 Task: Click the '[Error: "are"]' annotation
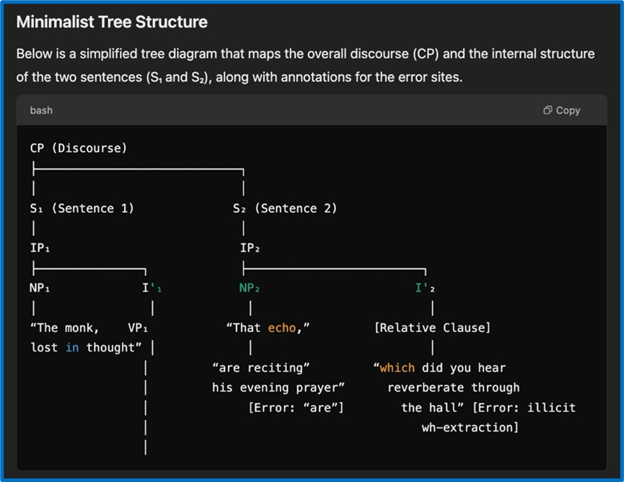(296, 408)
